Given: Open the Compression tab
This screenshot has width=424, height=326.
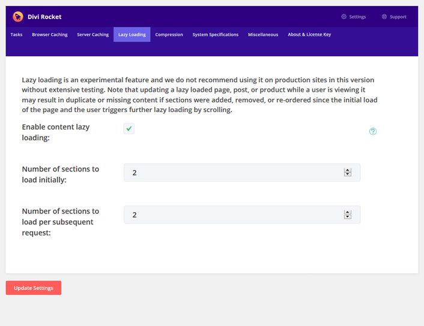Looking at the screenshot, I should tap(169, 35).
